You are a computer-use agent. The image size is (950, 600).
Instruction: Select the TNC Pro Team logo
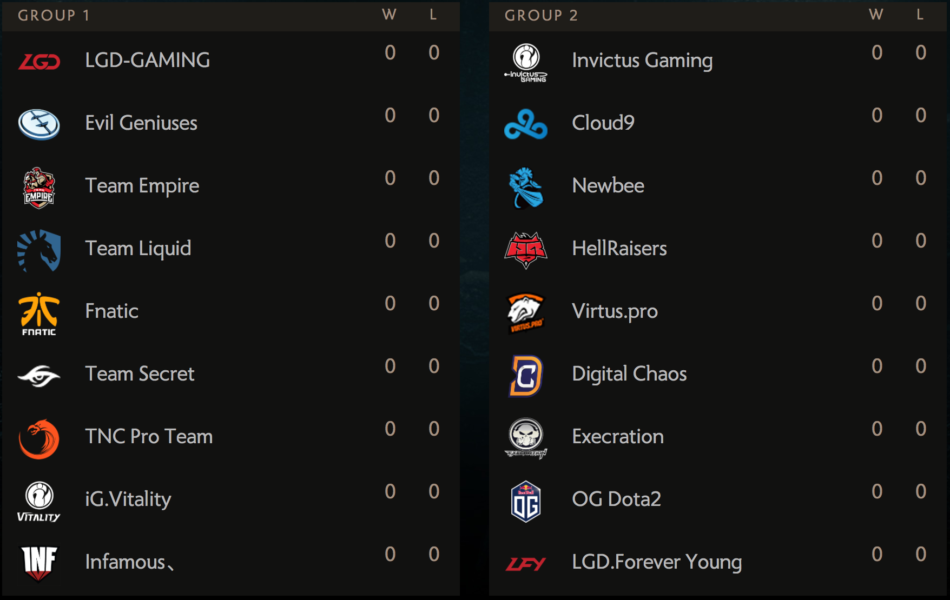pos(39,438)
